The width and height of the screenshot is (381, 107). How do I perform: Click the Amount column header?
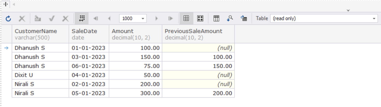click(x=136, y=34)
